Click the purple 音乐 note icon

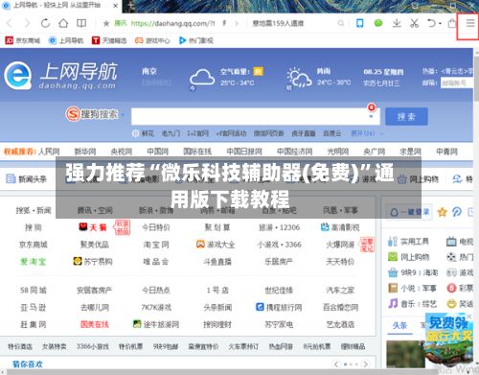pyautogui.click(x=393, y=303)
